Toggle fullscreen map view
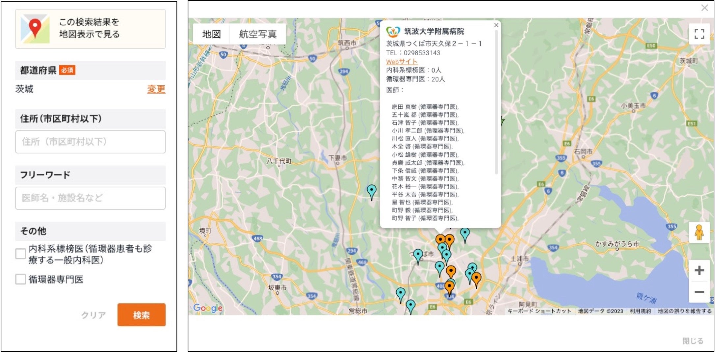Screen dimensions: 715x352 699,34
